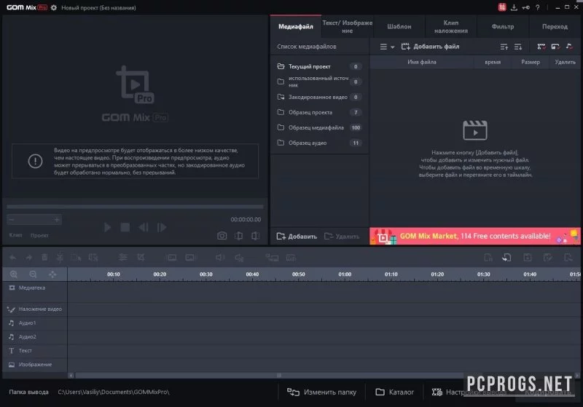Viewport: 583px width, 407px height.
Task: Select Закодированное видео folder
Action: [x=319, y=97]
